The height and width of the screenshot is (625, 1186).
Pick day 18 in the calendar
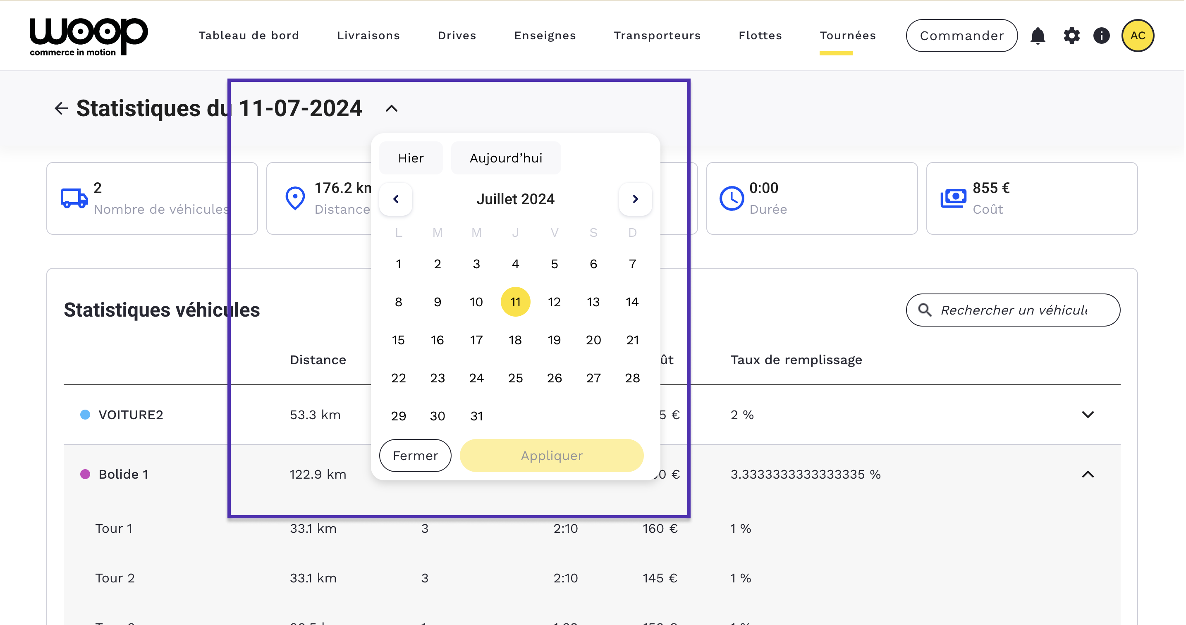click(515, 340)
